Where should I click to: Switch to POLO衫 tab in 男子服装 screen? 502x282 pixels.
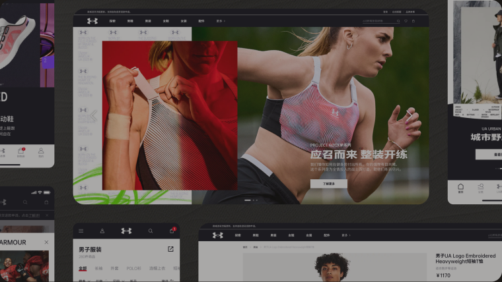[x=134, y=269]
